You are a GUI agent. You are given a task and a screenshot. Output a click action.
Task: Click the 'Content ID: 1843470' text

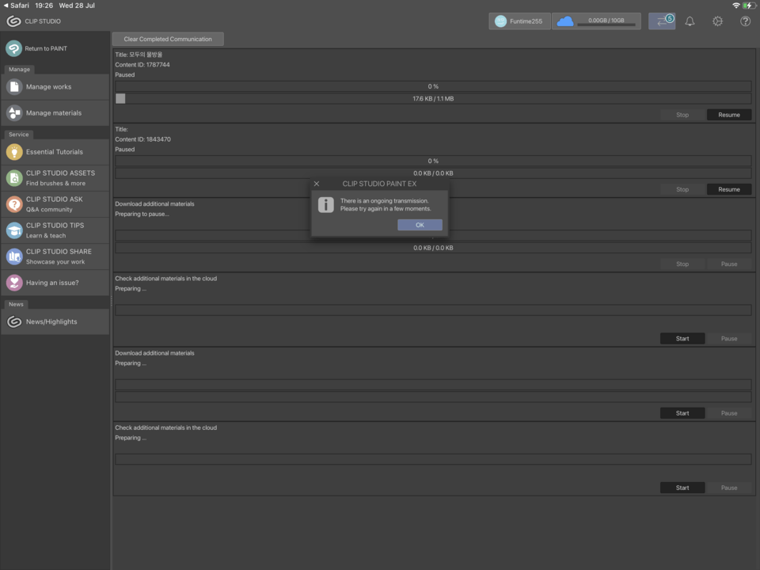(x=142, y=139)
